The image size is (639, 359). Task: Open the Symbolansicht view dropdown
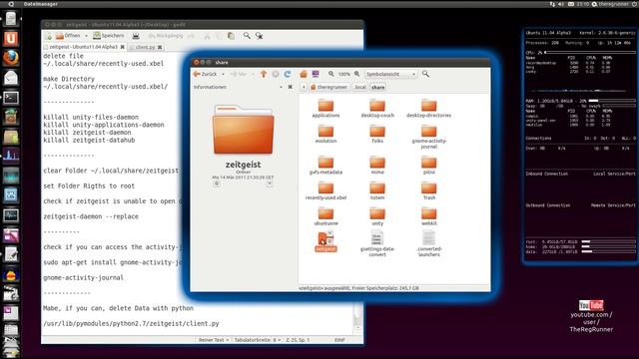[390, 74]
